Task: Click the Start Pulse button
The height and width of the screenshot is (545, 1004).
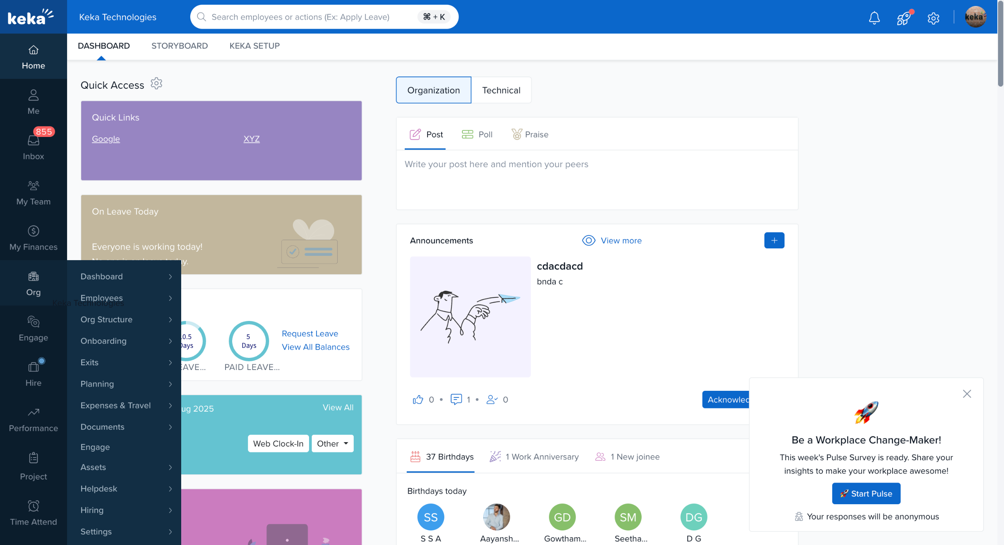Action: point(866,494)
